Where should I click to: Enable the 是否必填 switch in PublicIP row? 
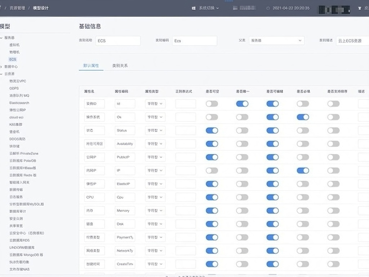[x=303, y=157]
